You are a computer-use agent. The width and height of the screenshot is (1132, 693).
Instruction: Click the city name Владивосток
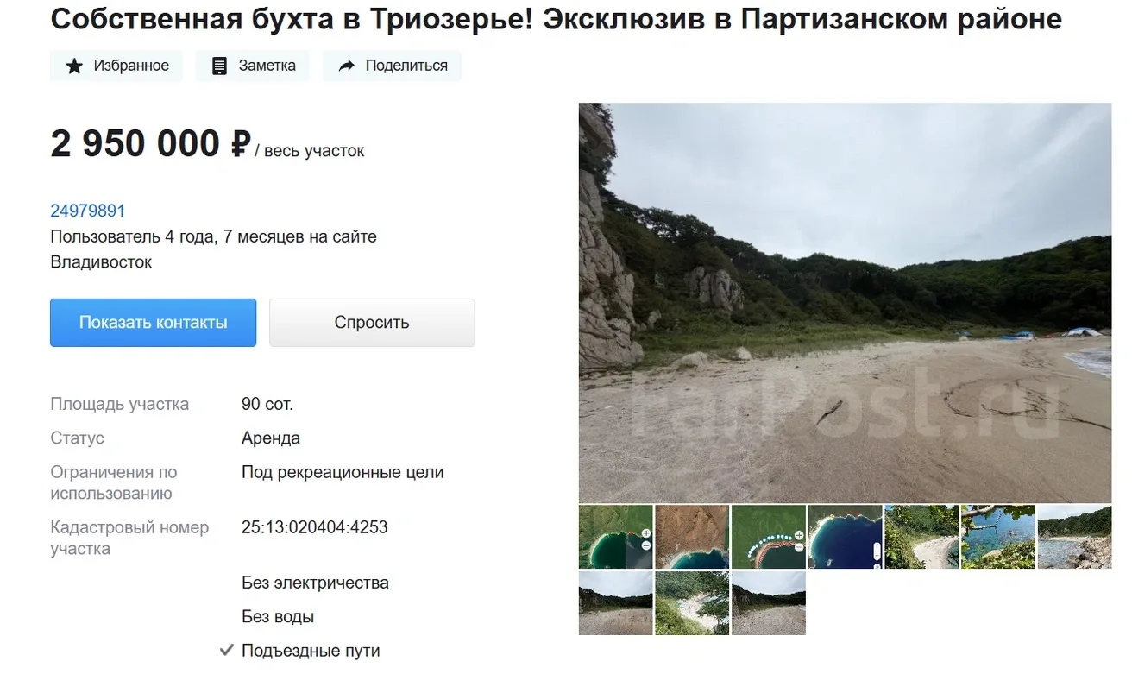point(101,262)
